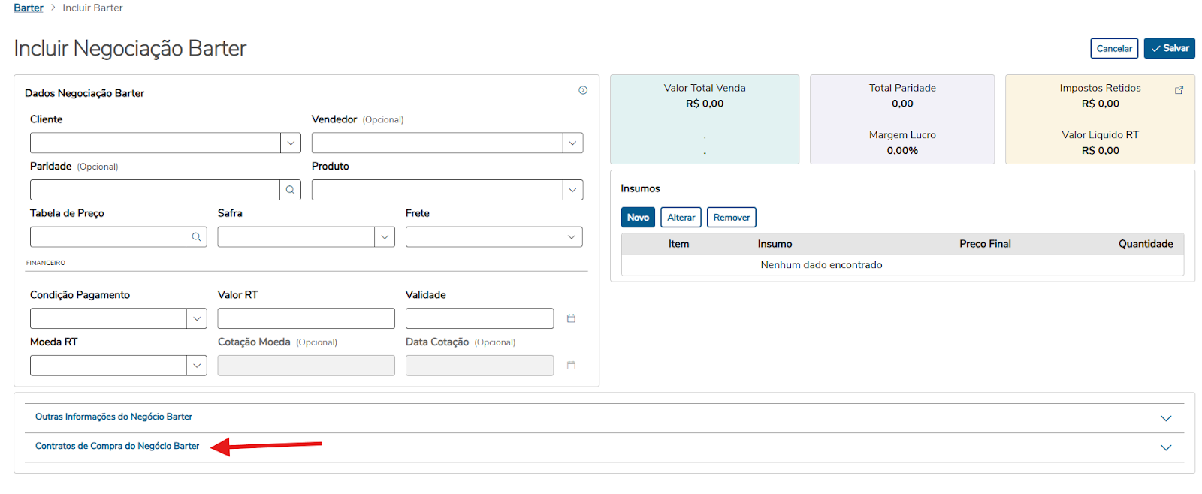The image size is (1202, 494).
Task: Click the Data Cotação calendar icon
Action: click(x=571, y=366)
